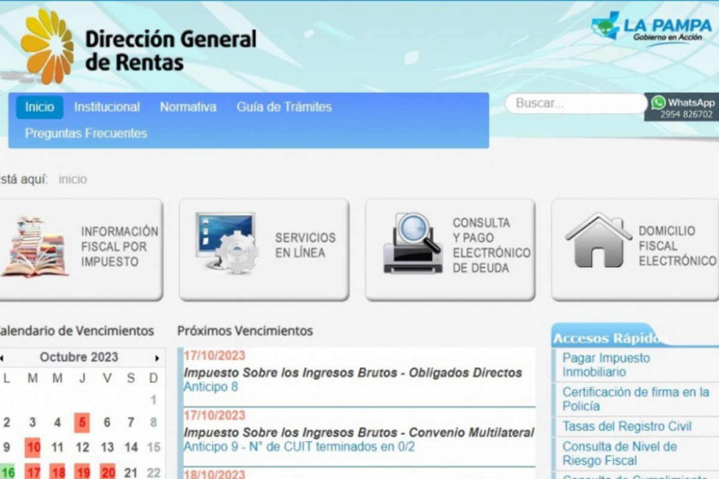This screenshot has height=479, width=719.
Task: Go to Preguntas Frecuentes page
Action: (x=86, y=133)
